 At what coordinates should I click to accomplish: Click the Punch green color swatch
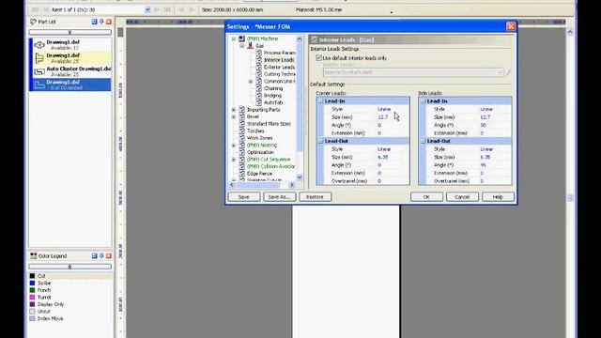point(33,290)
